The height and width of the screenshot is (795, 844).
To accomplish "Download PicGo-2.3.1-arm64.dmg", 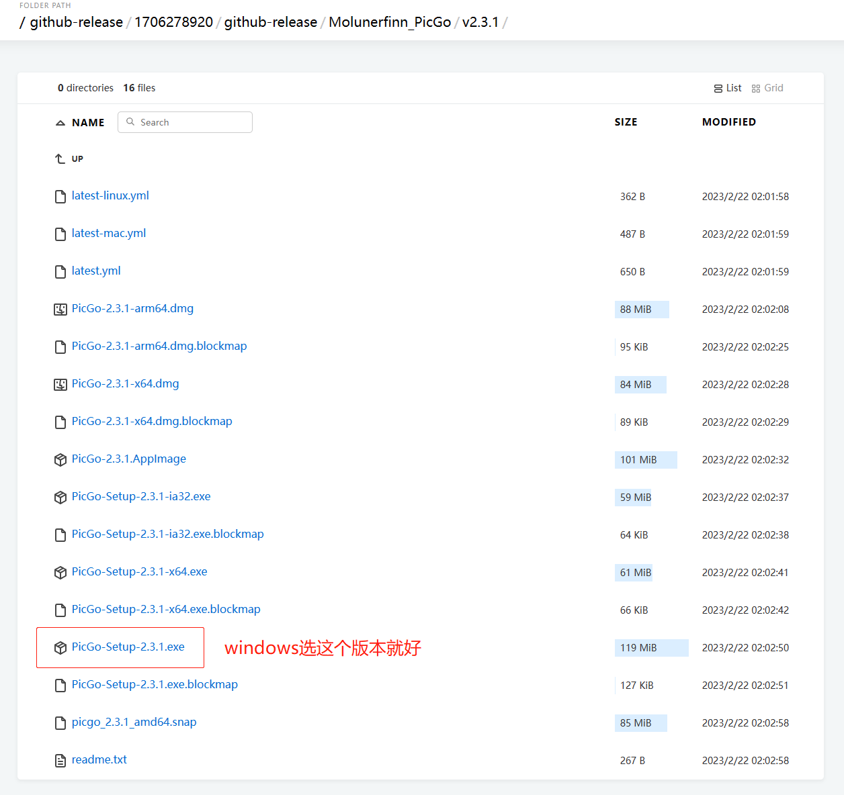I will tap(132, 309).
